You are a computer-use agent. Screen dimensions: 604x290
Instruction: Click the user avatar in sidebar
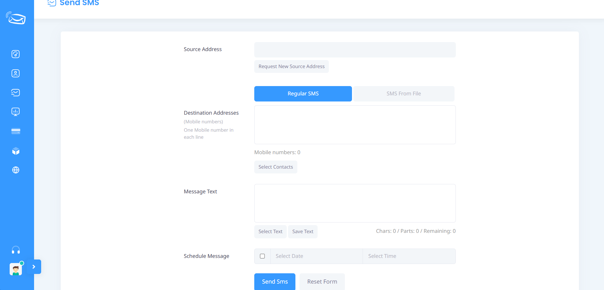click(x=16, y=269)
